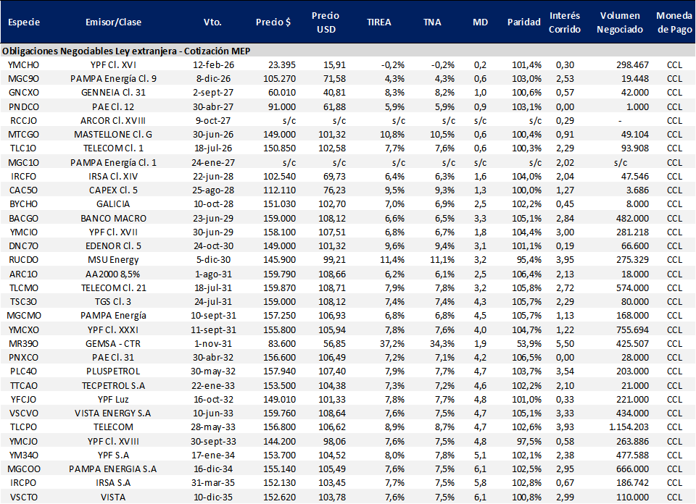Select the GEMSA - CTR cell
The height and width of the screenshot is (504, 696).
point(113,343)
